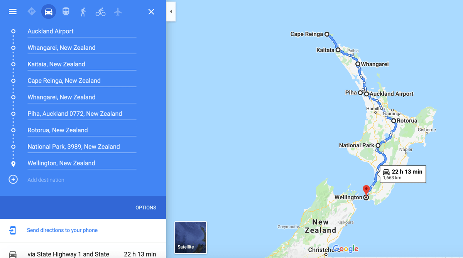Switch to cycling travel mode
The width and height of the screenshot is (463, 258).
point(100,12)
